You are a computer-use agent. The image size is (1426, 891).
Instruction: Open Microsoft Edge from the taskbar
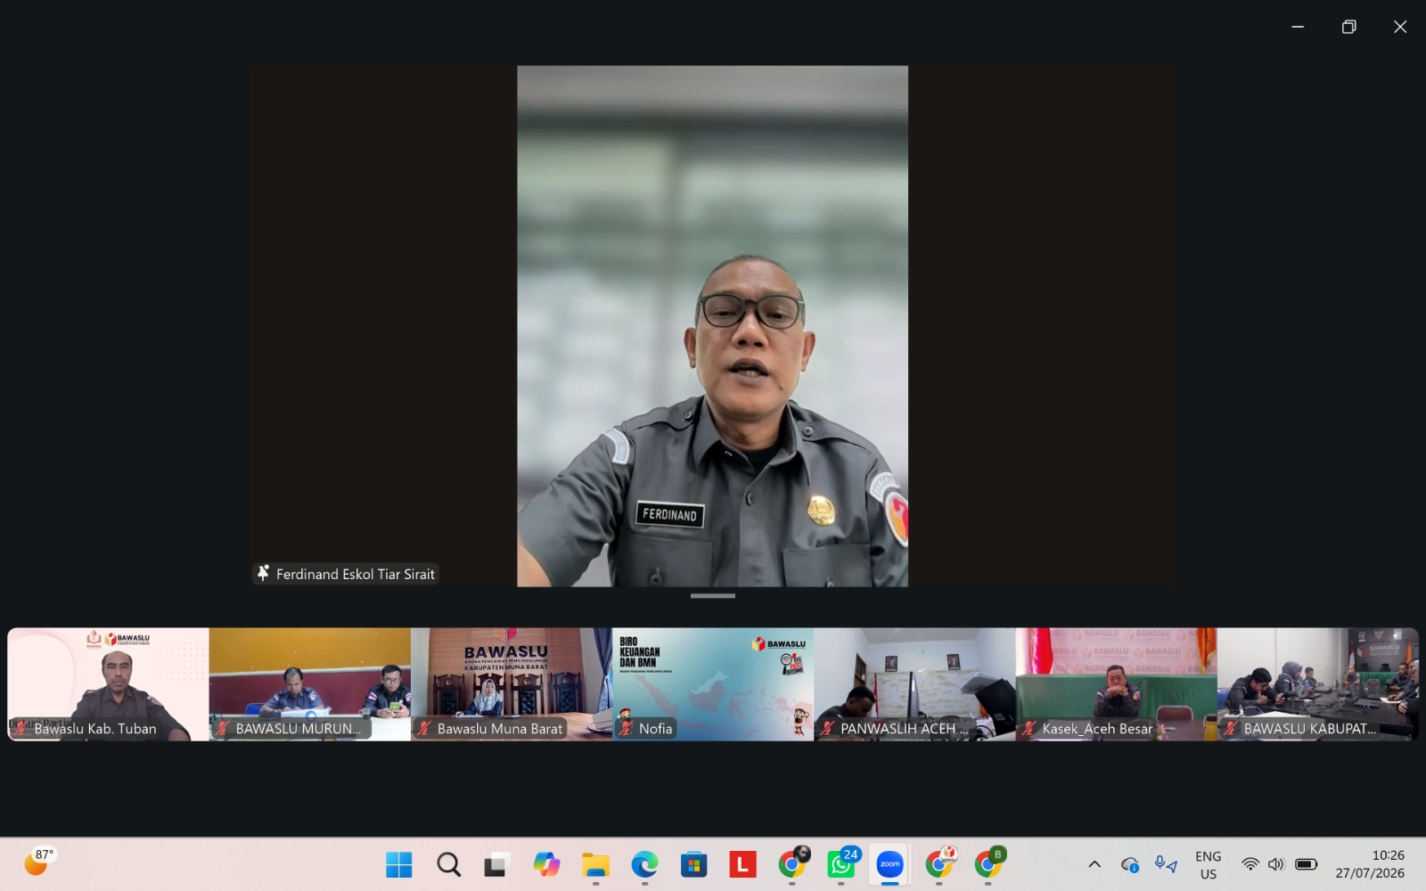pos(644,864)
